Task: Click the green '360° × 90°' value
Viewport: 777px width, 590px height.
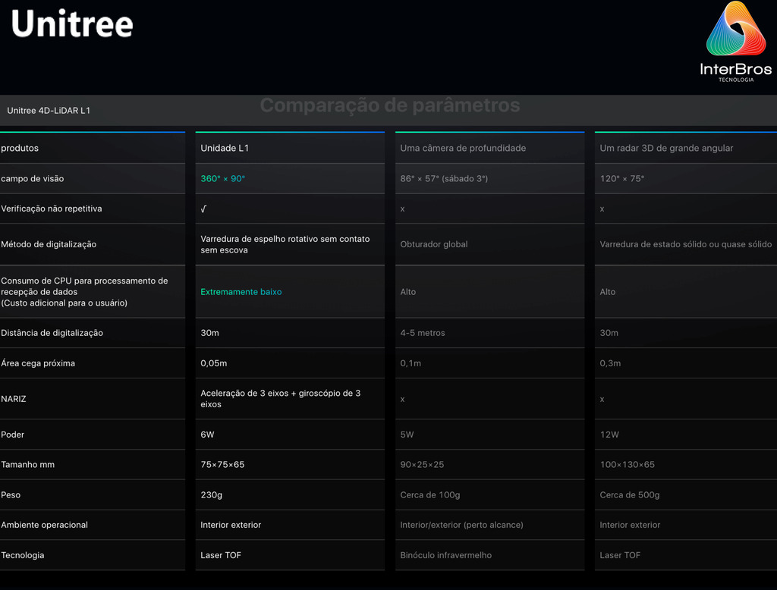Action: 222,178
